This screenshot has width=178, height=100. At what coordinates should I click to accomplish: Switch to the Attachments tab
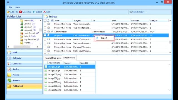(69, 57)
